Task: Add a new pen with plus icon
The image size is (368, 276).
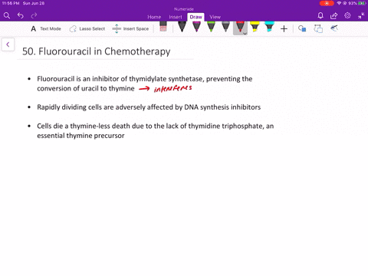Action: tap(284, 29)
